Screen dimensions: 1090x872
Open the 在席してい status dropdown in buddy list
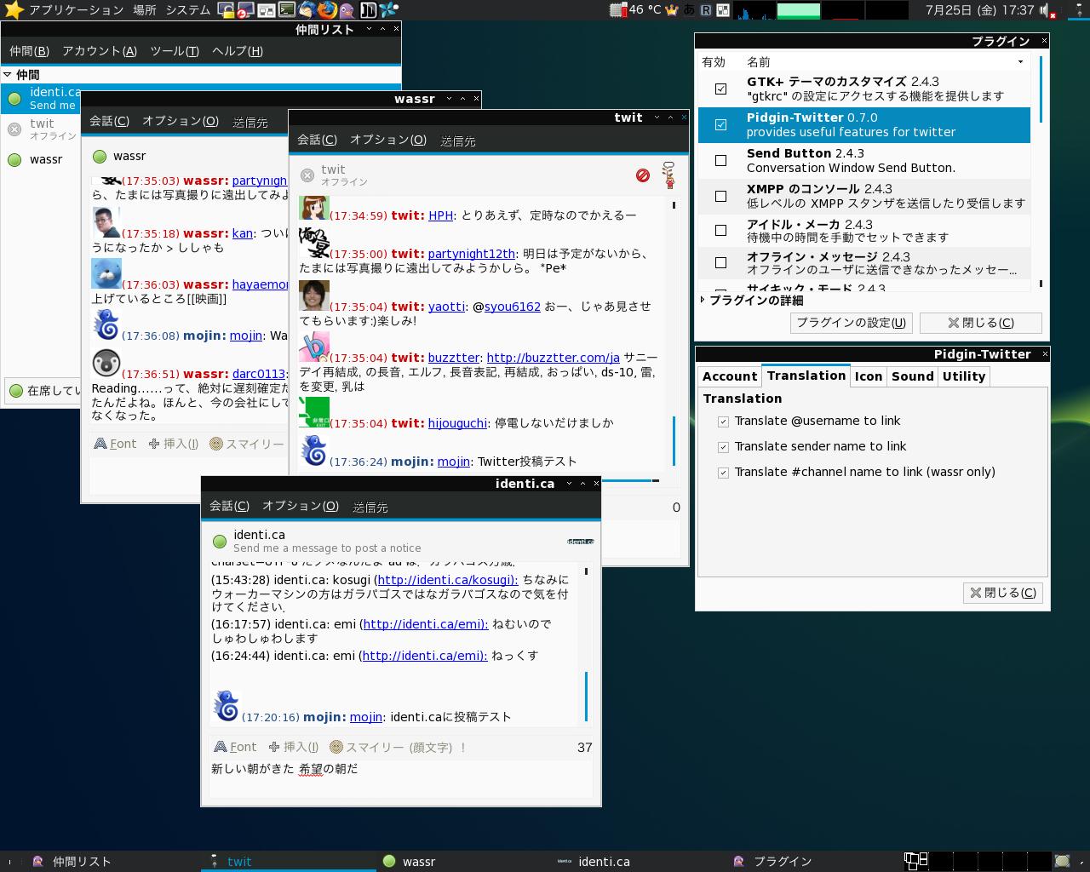(x=44, y=391)
